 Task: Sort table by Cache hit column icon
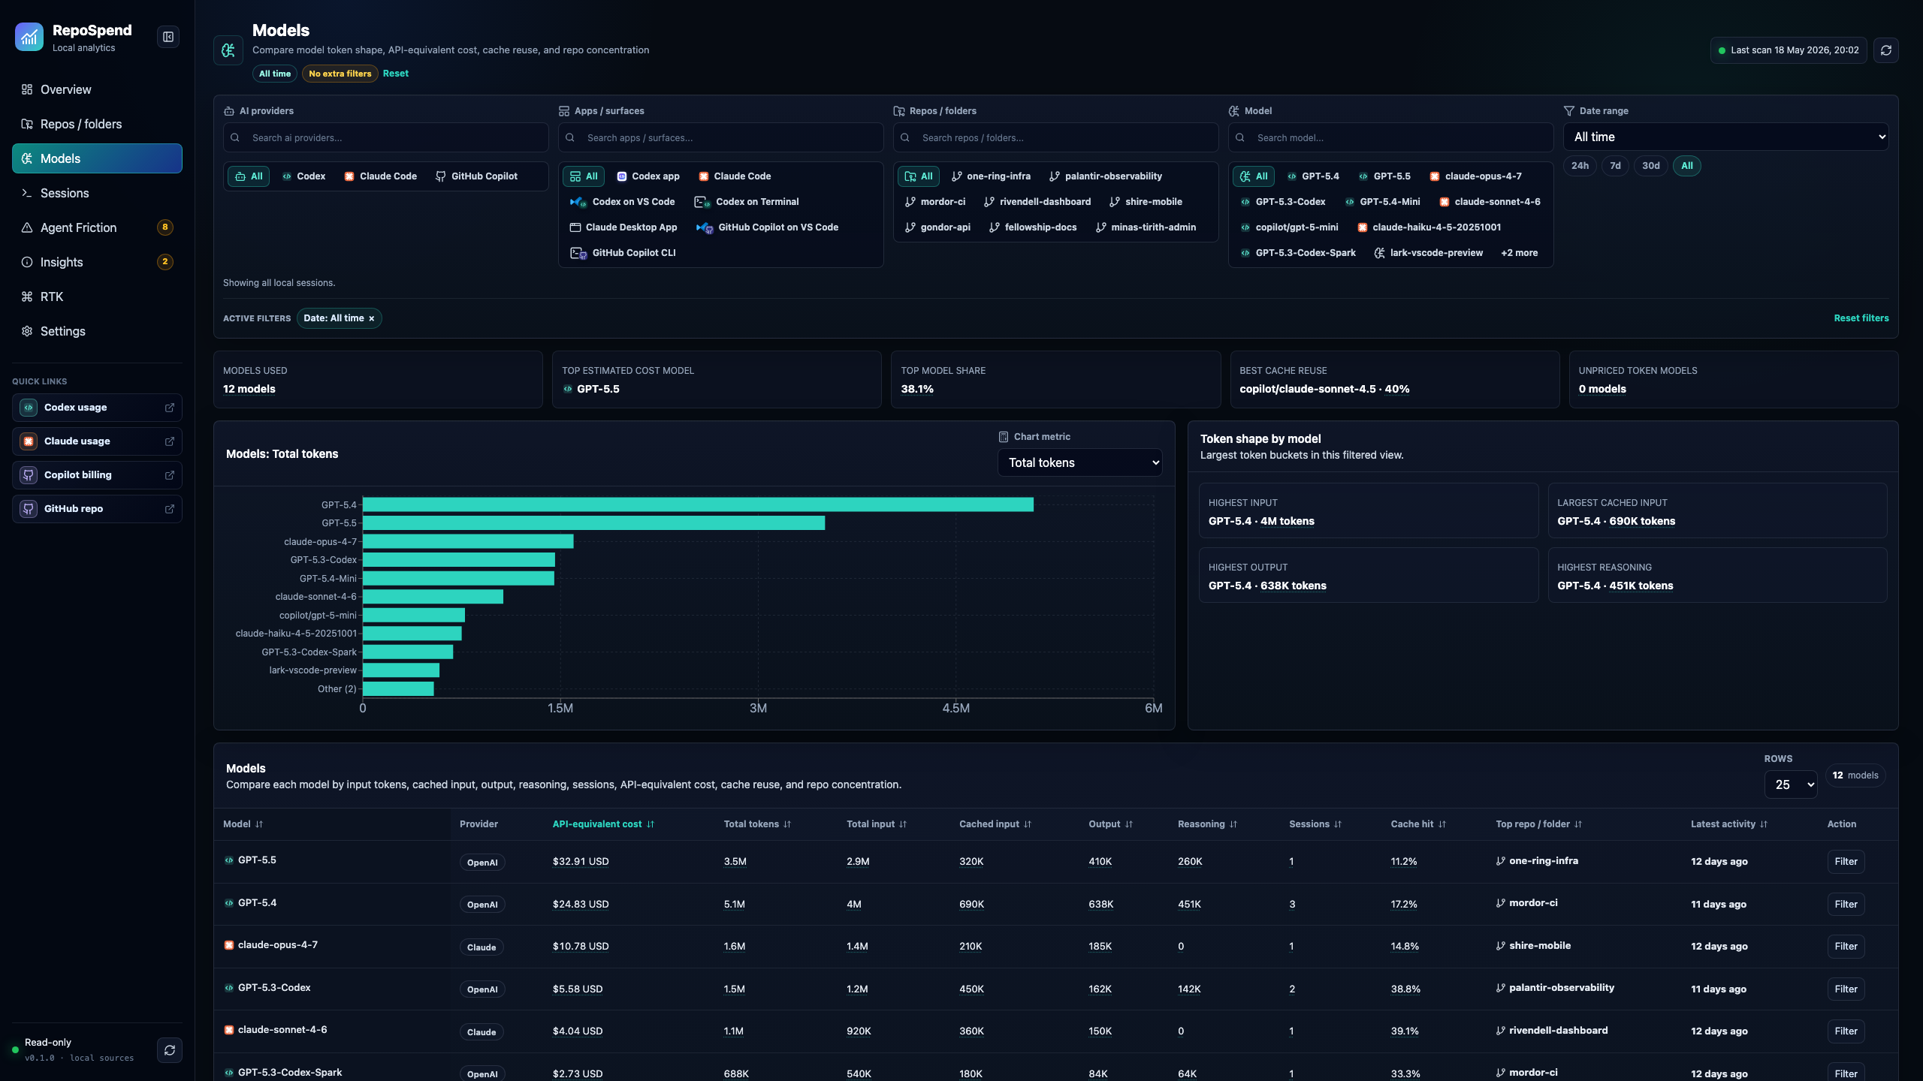tap(1442, 824)
